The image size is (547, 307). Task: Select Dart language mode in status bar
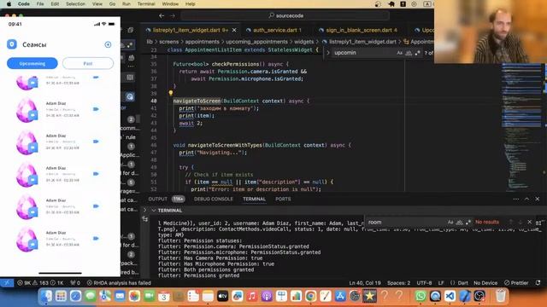click(x=460, y=283)
